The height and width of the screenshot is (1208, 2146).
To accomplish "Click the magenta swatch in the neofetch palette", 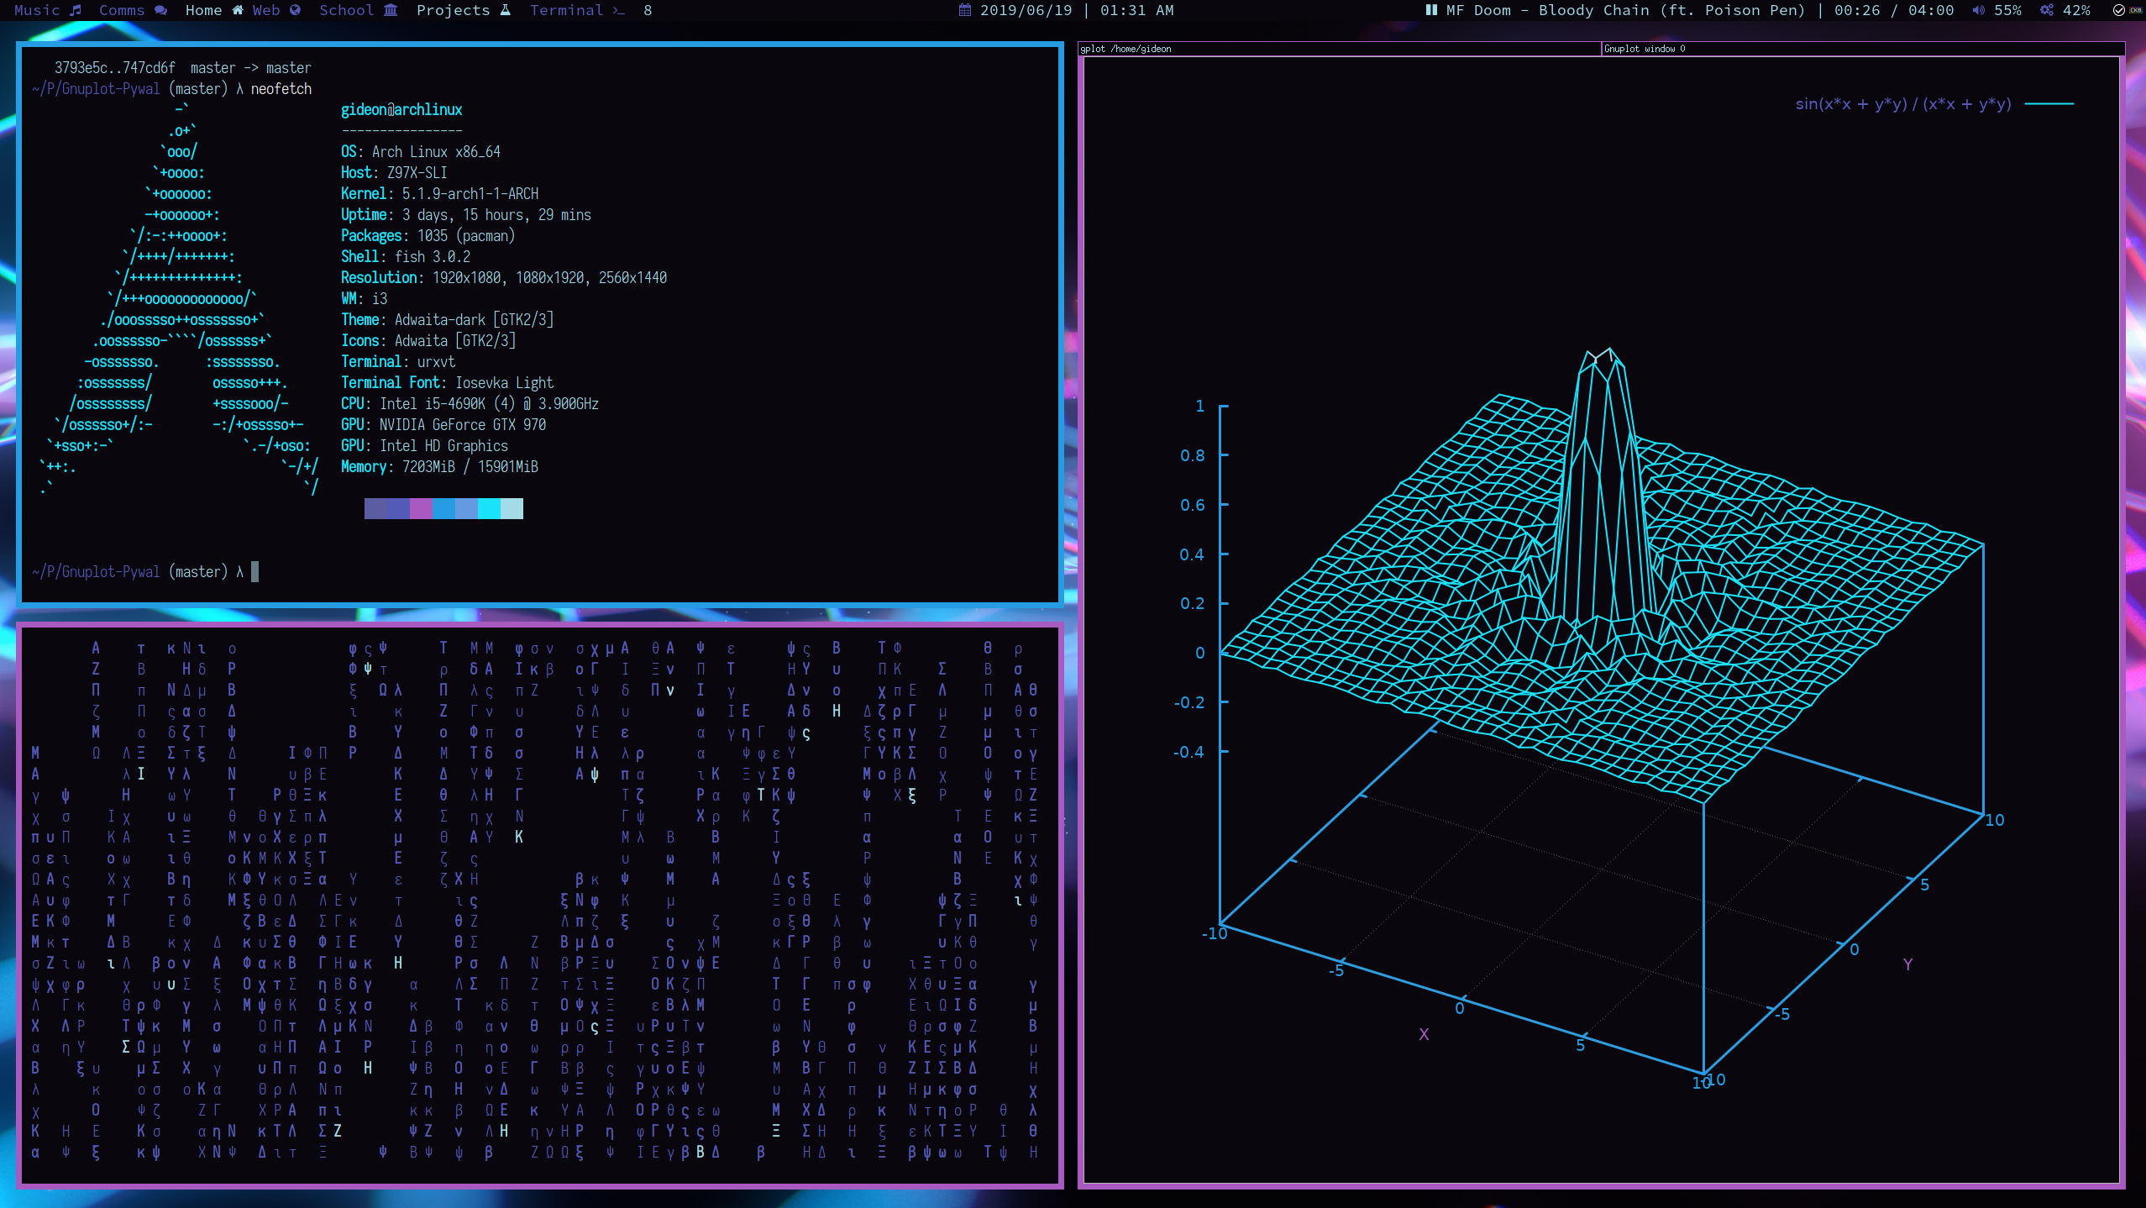I will (x=421, y=508).
